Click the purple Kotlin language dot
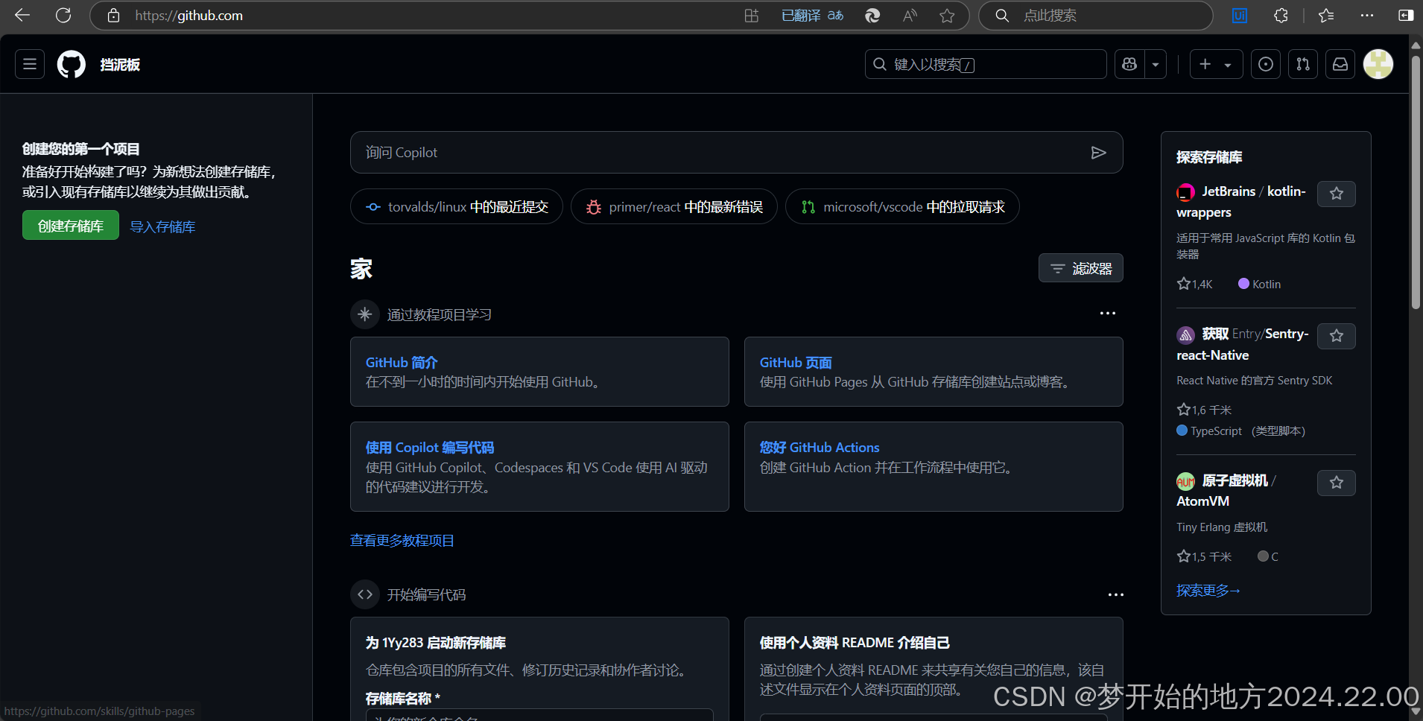1423x721 pixels. coord(1243,284)
